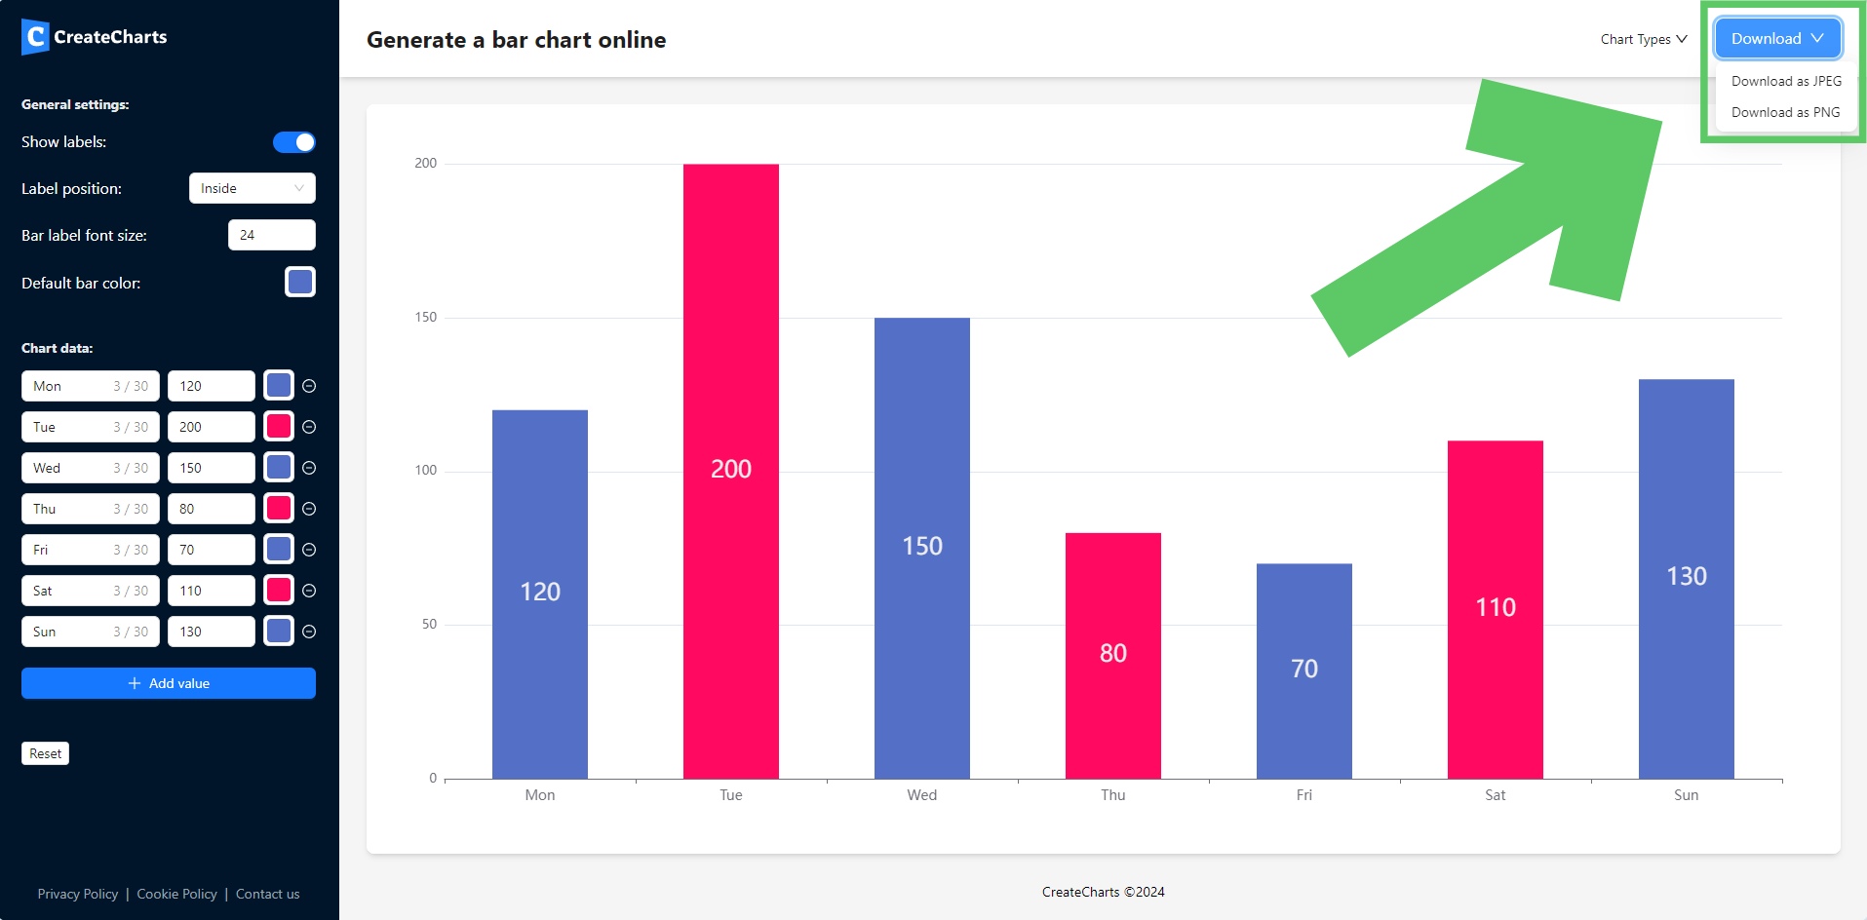Remove the Sat data row
The image size is (1867, 920).
[x=308, y=591]
